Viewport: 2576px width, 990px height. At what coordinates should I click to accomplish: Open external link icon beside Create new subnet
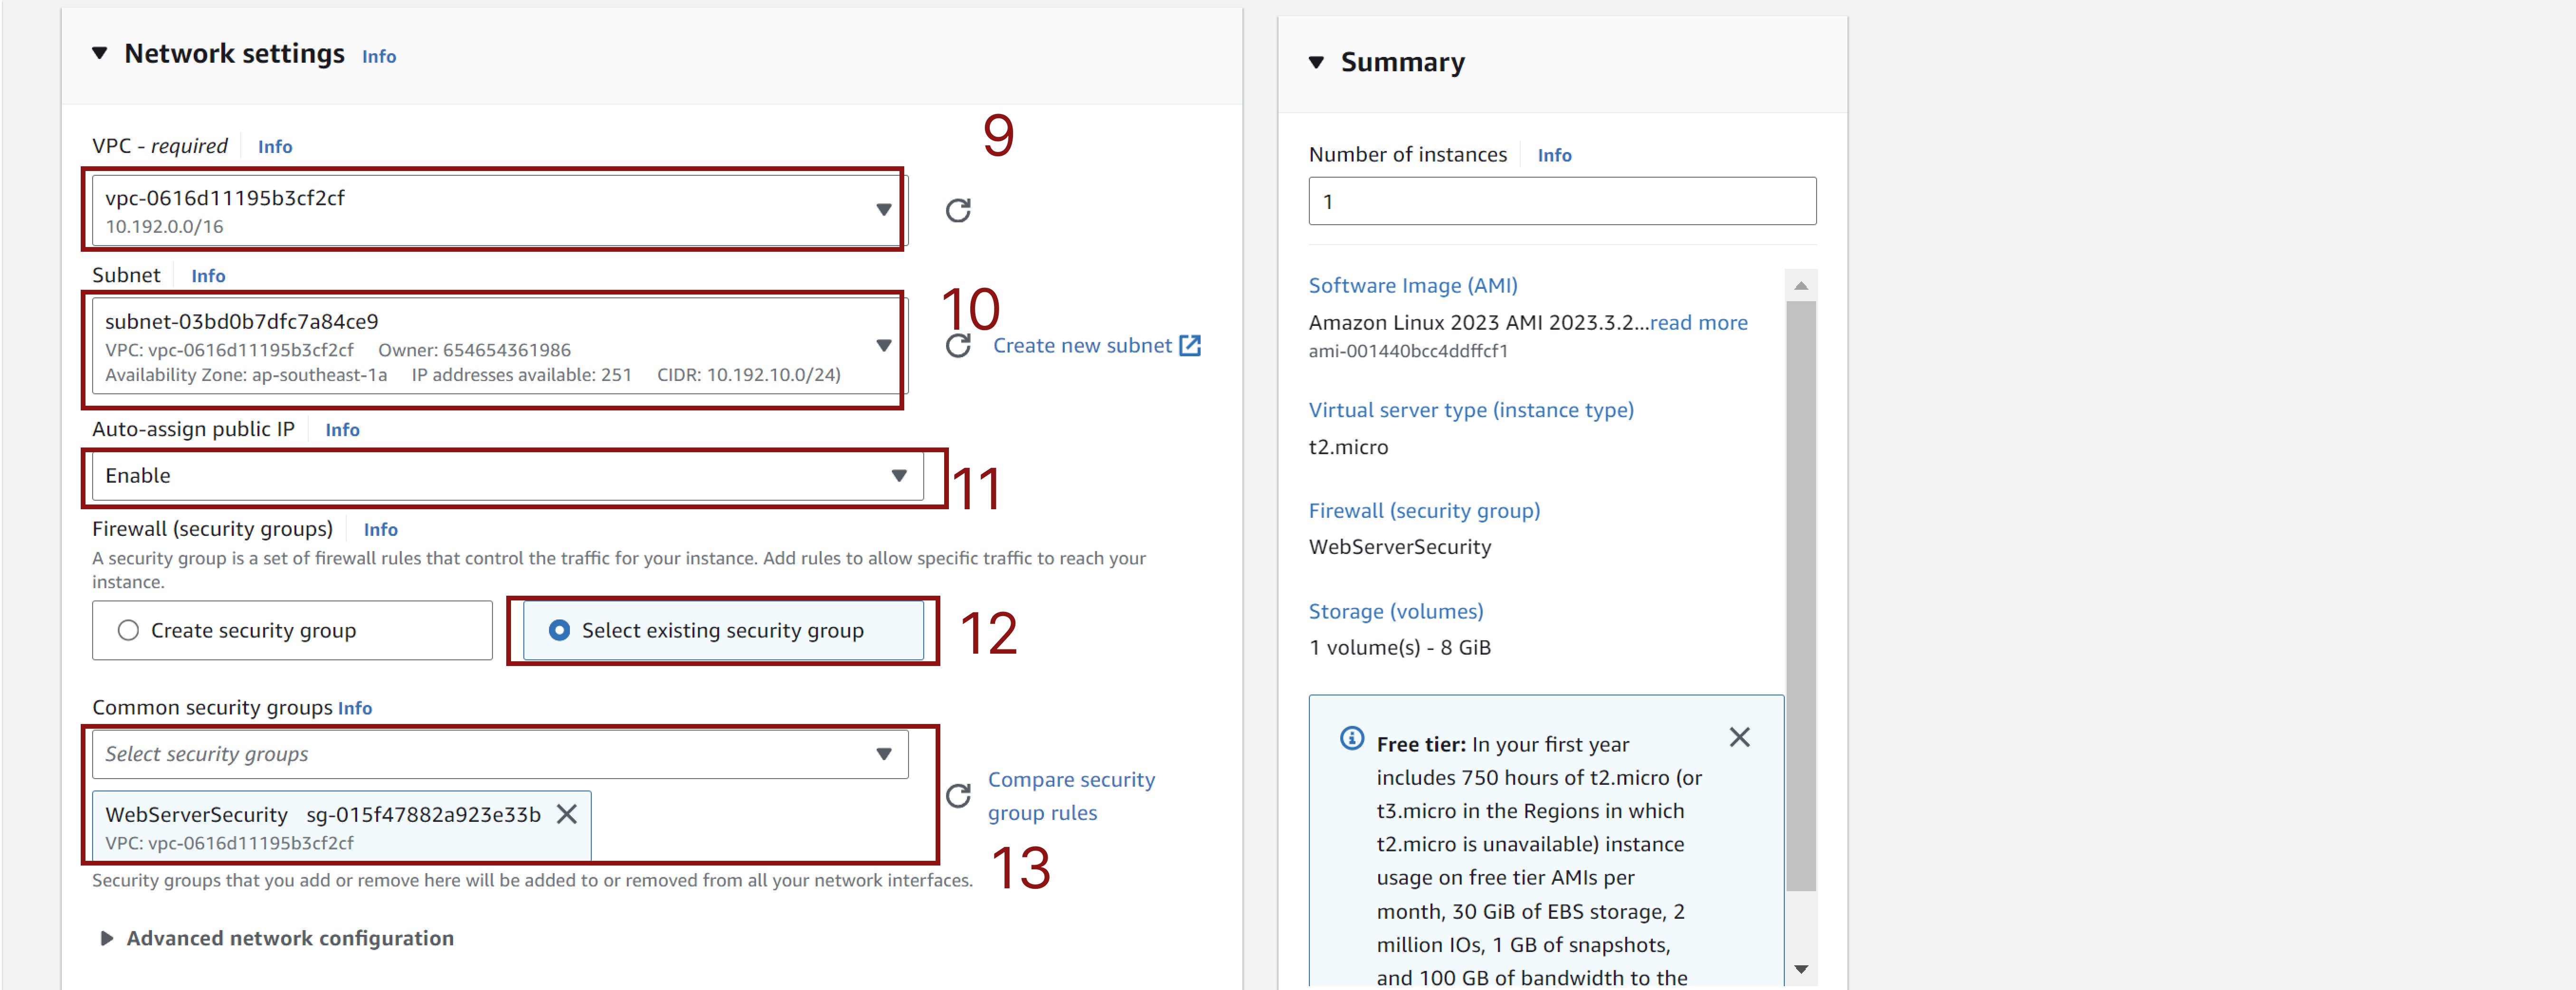(1190, 346)
